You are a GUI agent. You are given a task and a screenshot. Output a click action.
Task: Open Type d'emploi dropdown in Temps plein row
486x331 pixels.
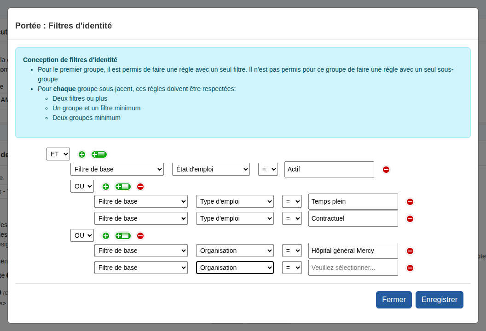pyautogui.click(x=235, y=201)
